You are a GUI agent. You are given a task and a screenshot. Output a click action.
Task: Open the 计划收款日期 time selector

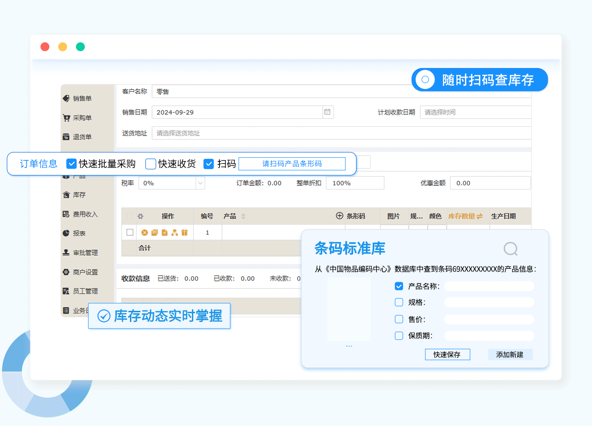pyautogui.click(x=475, y=112)
